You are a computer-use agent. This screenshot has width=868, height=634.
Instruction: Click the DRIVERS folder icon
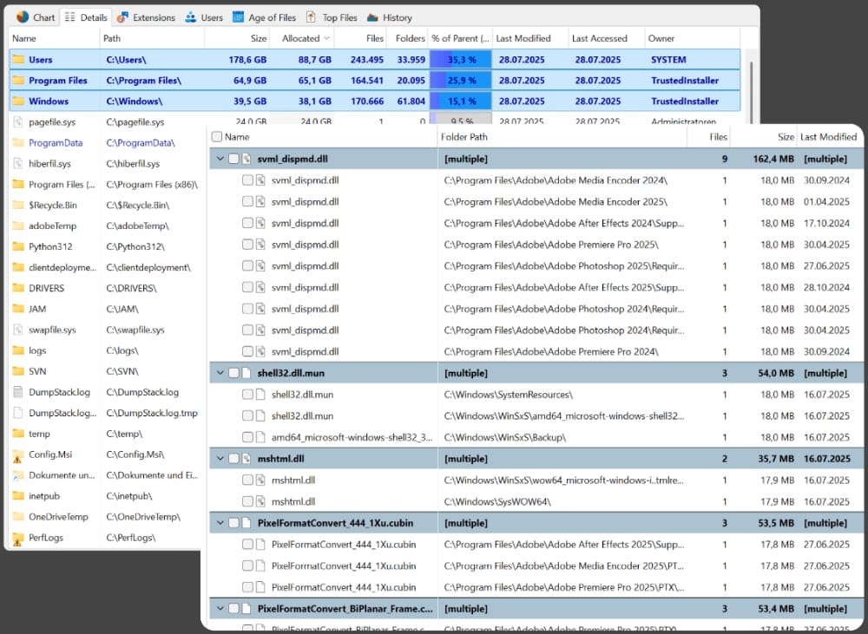coord(18,288)
